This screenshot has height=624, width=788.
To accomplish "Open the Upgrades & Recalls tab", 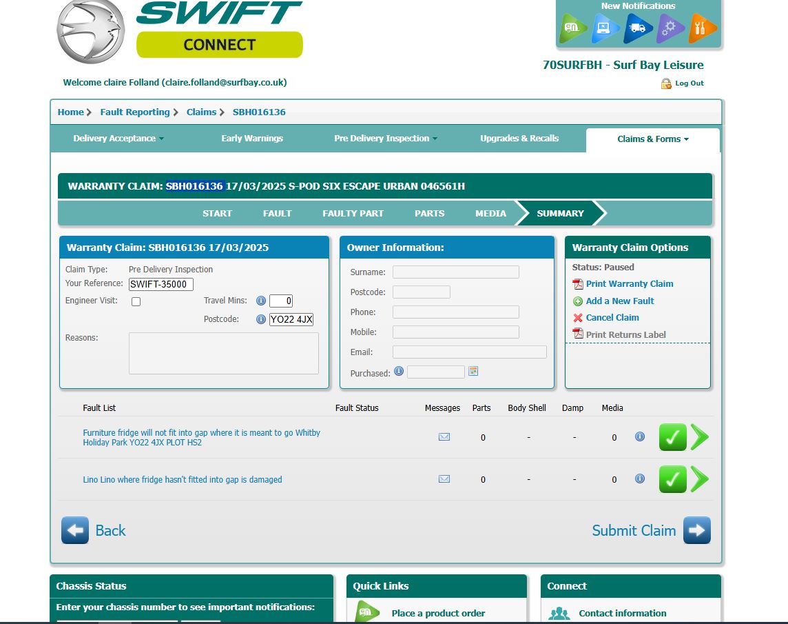I will 519,139.
